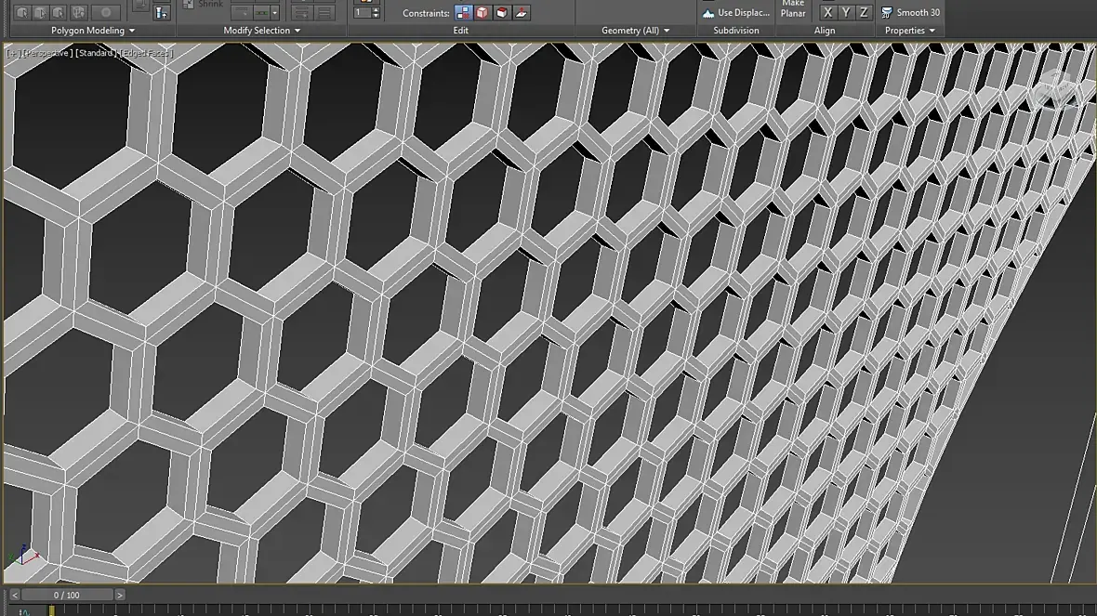Image resolution: width=1097 pixels, height=616 pixels.
Task: Click the time slider showing 0 / 100
Action: coord(67,595)
